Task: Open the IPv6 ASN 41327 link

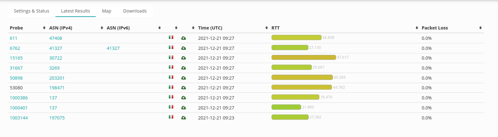Action: (x=113, y=48)
